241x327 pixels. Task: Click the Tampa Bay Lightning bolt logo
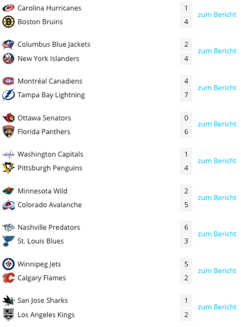[x=8, y=95]
